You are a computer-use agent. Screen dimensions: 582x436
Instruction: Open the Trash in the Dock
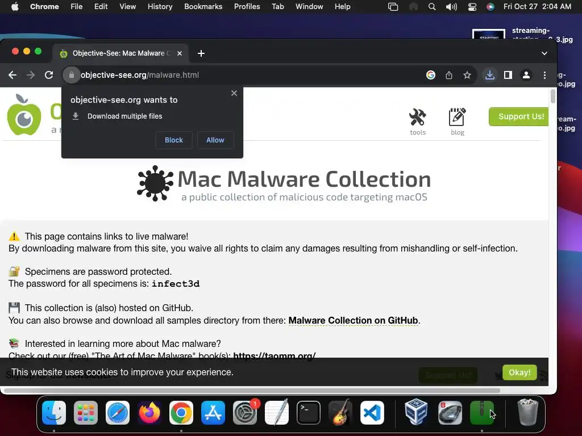tap(528, 413)
